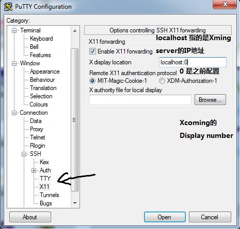Collapse the Connection tree node
This screenshot has height=229, width=240.
tap(14, 113)
